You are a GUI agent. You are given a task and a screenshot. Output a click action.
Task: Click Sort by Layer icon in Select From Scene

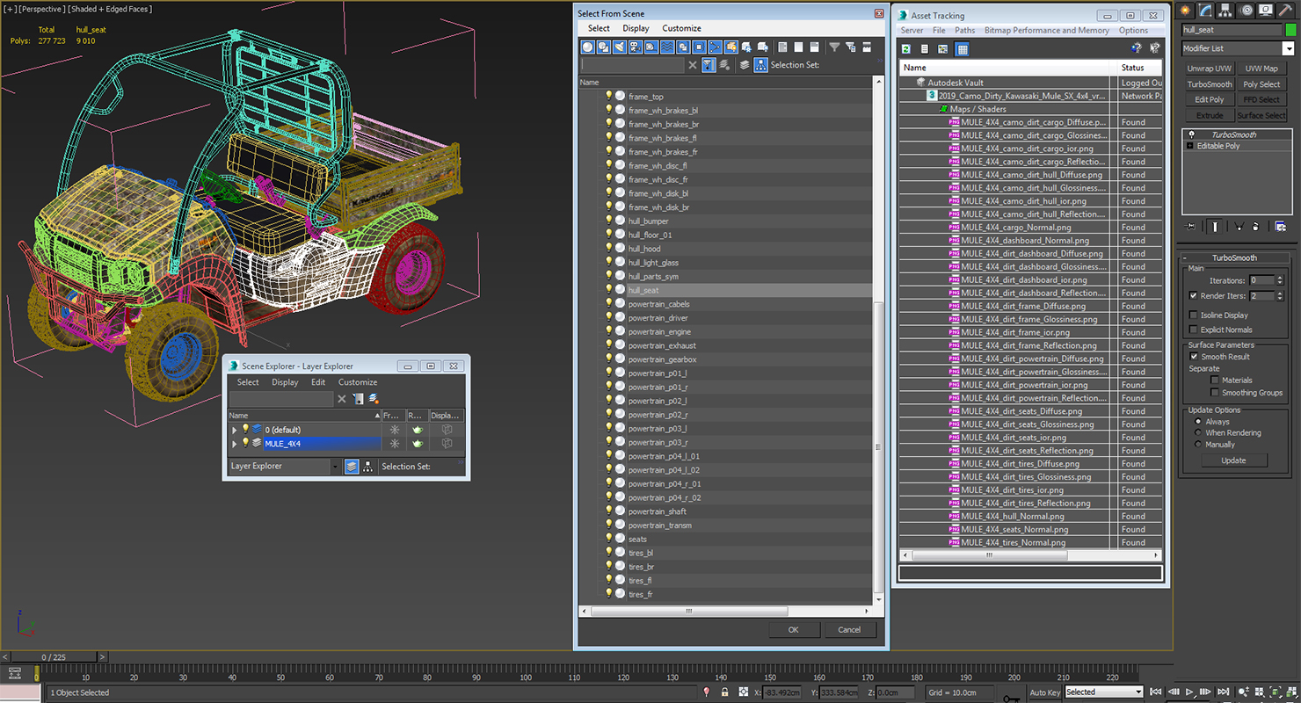pyautogui.click(x=745, y=65)
